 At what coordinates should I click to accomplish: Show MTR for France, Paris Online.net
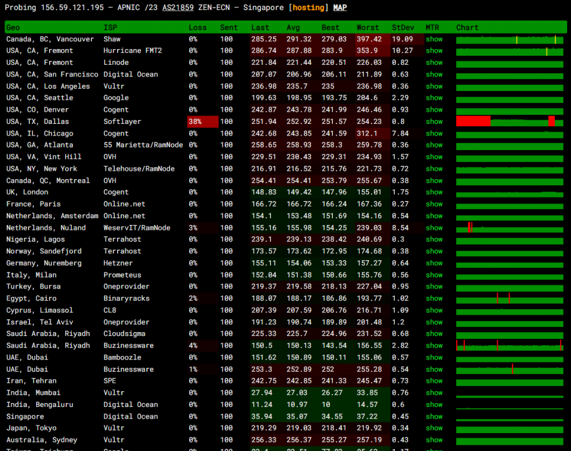434,204
